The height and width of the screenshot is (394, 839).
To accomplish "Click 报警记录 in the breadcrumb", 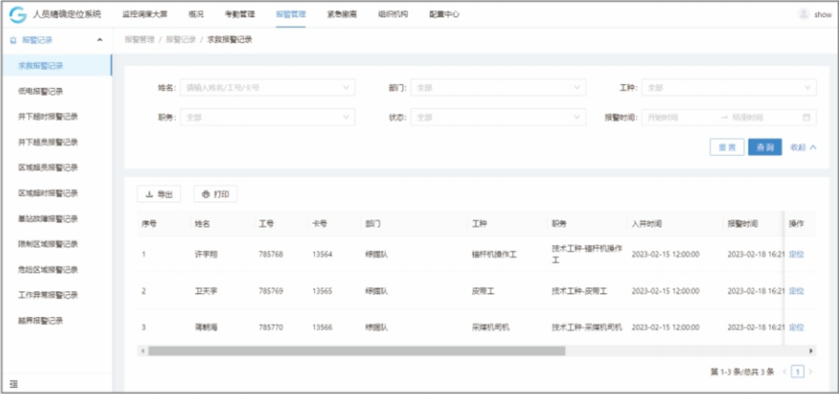I will (x=181, y=40).
